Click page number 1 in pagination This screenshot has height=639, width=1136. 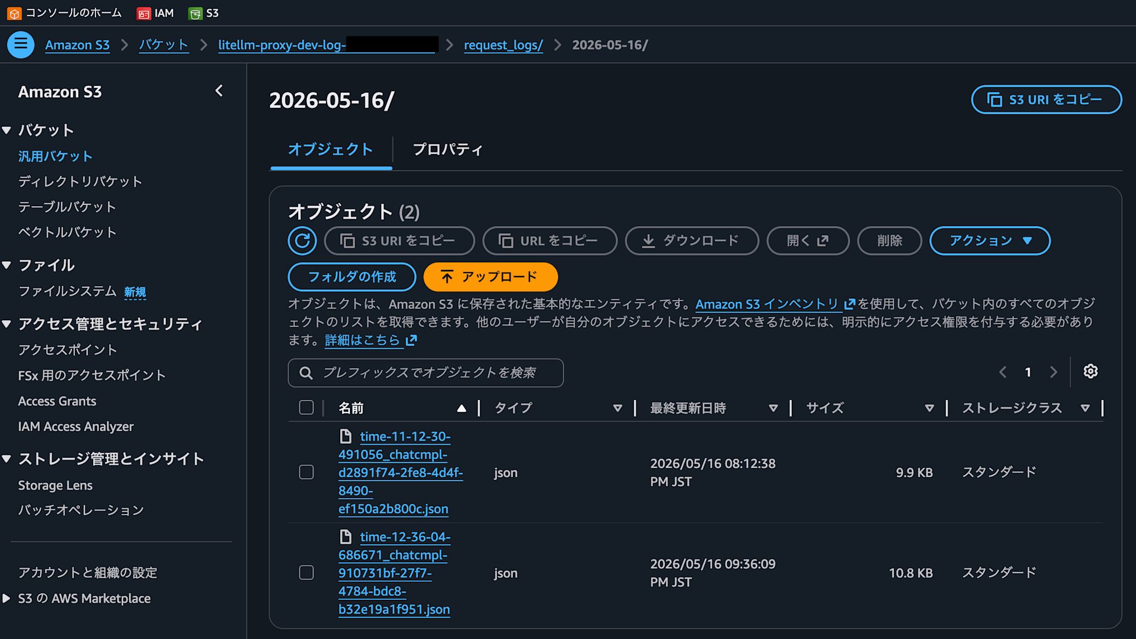tap(1028, 372)
